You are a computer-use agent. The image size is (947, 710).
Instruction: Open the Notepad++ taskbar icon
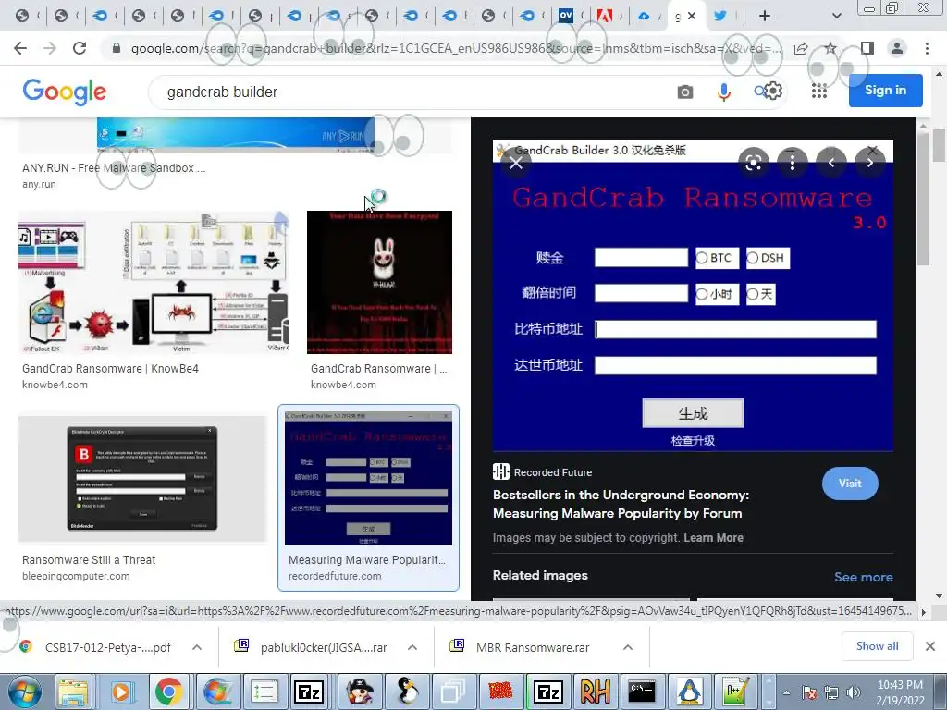(x=735, y=692)
